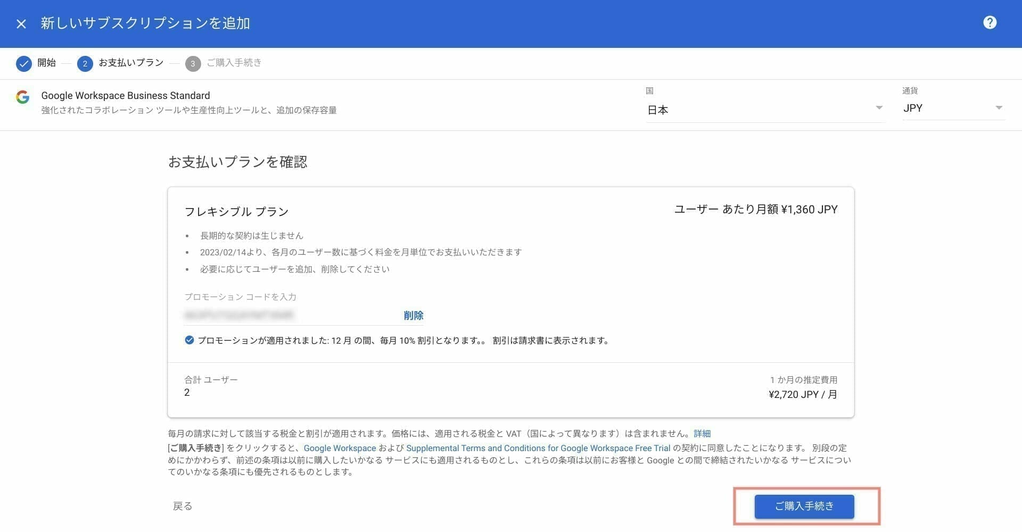Screen dimensions: 1022x532
Task: Click the 戻る back button
Action: click(x=183, y=506)
